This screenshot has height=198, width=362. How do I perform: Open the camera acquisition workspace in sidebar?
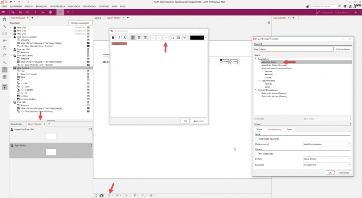[4, 41]
